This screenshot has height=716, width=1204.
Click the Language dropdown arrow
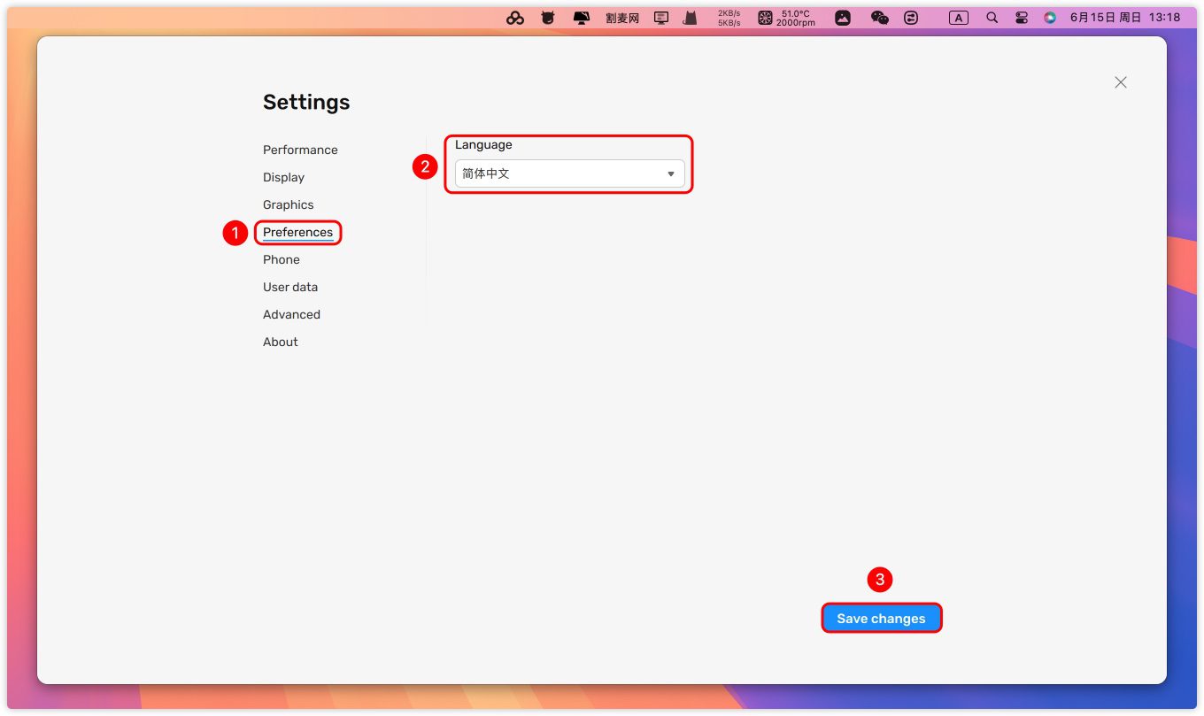pyautogui.click(x=670, y=174)
